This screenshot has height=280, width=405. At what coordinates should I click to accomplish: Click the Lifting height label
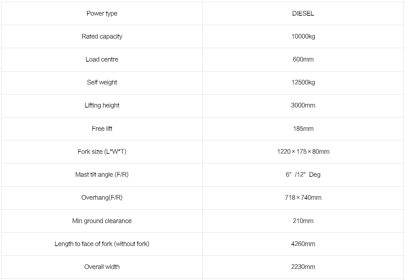[x=102, y=105]
